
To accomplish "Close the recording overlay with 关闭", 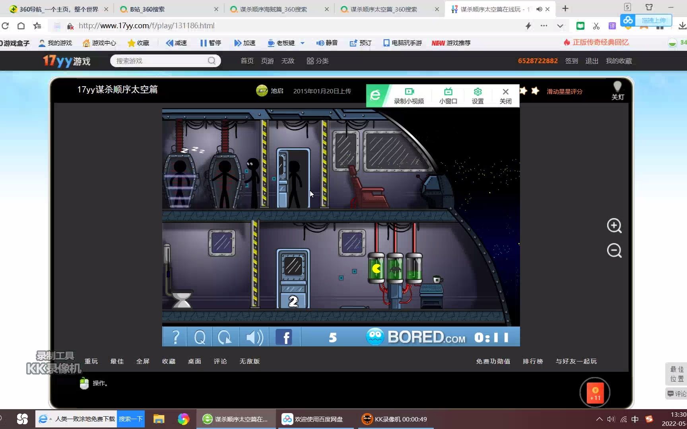I will pos(505,96).
